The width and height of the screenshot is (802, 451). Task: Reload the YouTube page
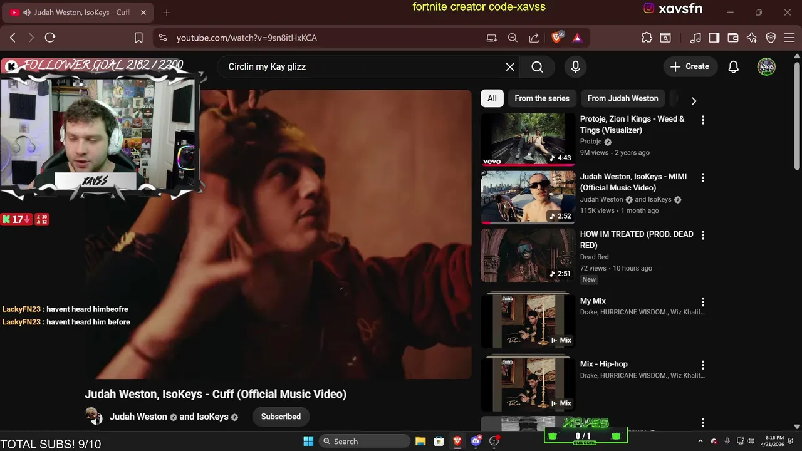(50, 38)
